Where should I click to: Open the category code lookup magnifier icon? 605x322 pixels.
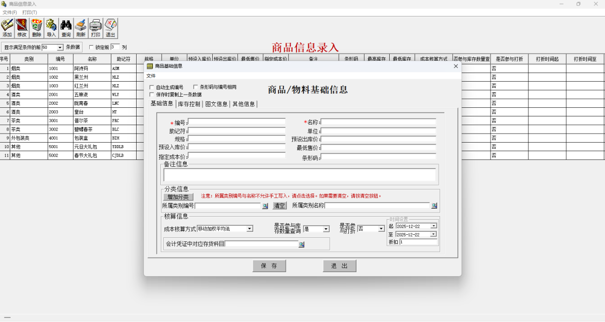click(x=266, y=206)
